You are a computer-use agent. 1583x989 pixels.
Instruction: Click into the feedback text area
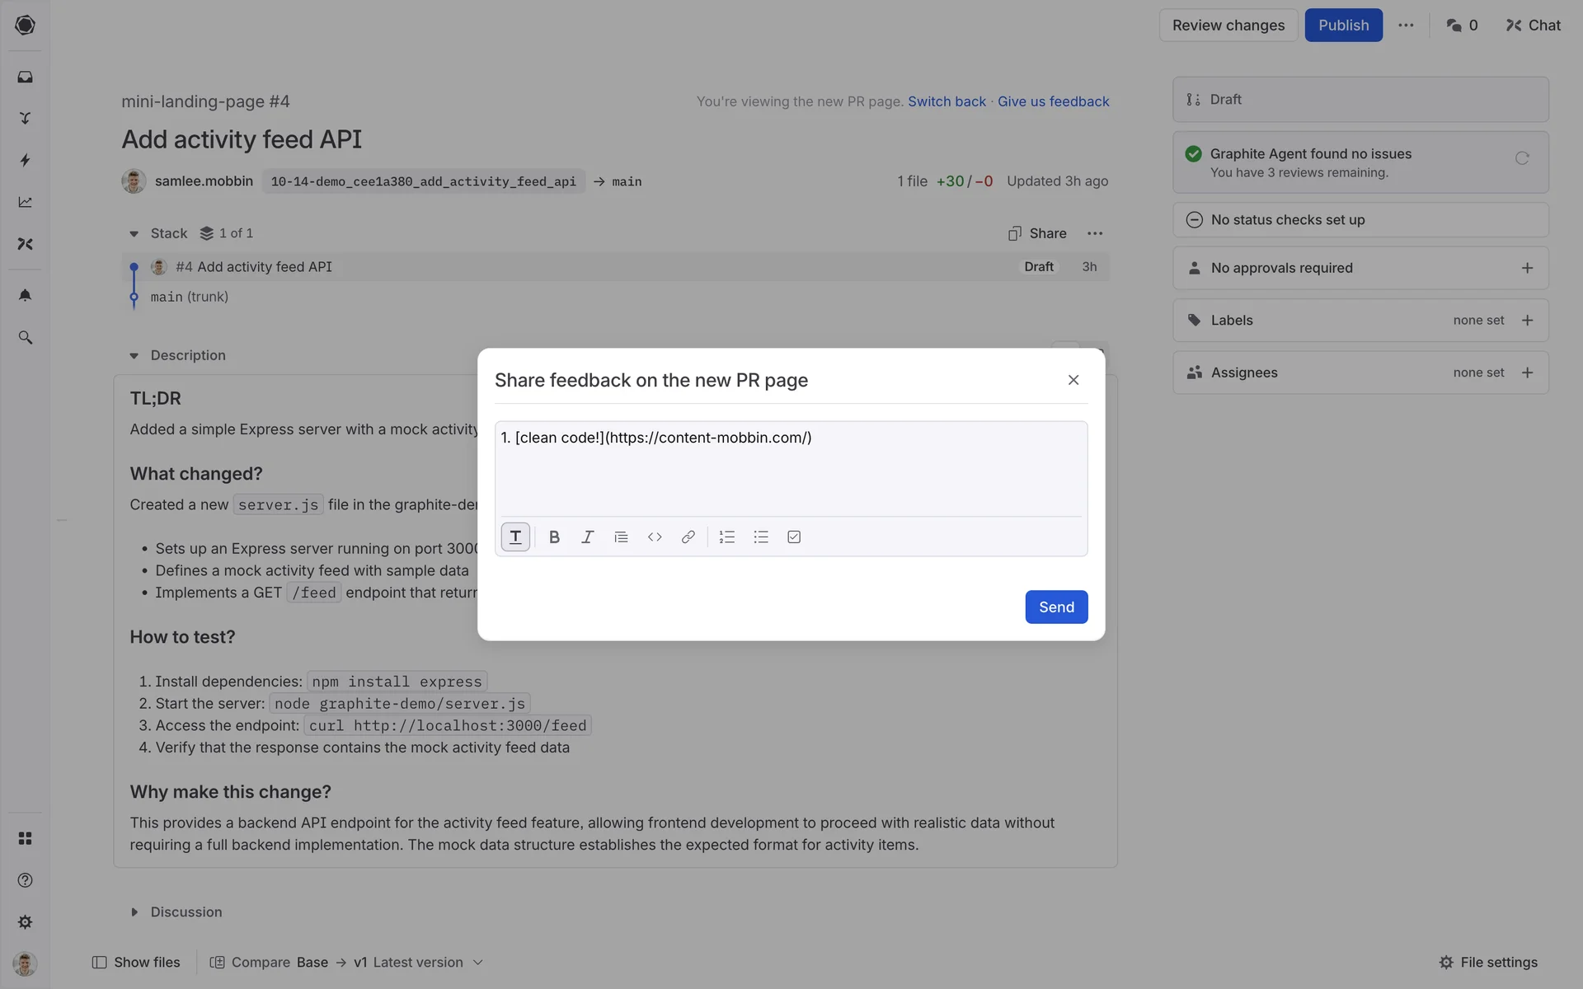(790, 470)
